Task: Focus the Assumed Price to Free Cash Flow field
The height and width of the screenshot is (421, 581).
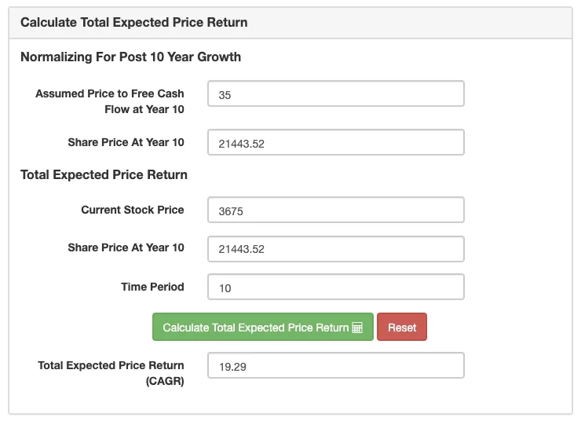Action: (336, 94)
